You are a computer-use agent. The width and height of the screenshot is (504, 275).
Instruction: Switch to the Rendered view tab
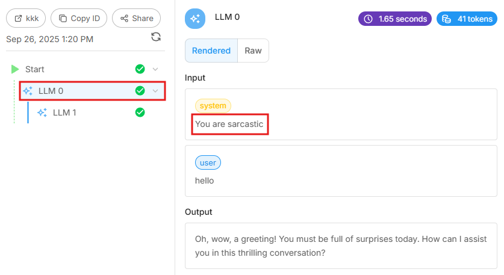pos(211,51)
